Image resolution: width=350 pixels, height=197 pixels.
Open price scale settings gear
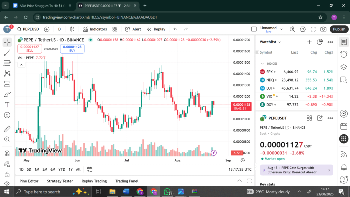tap(242, 160)
